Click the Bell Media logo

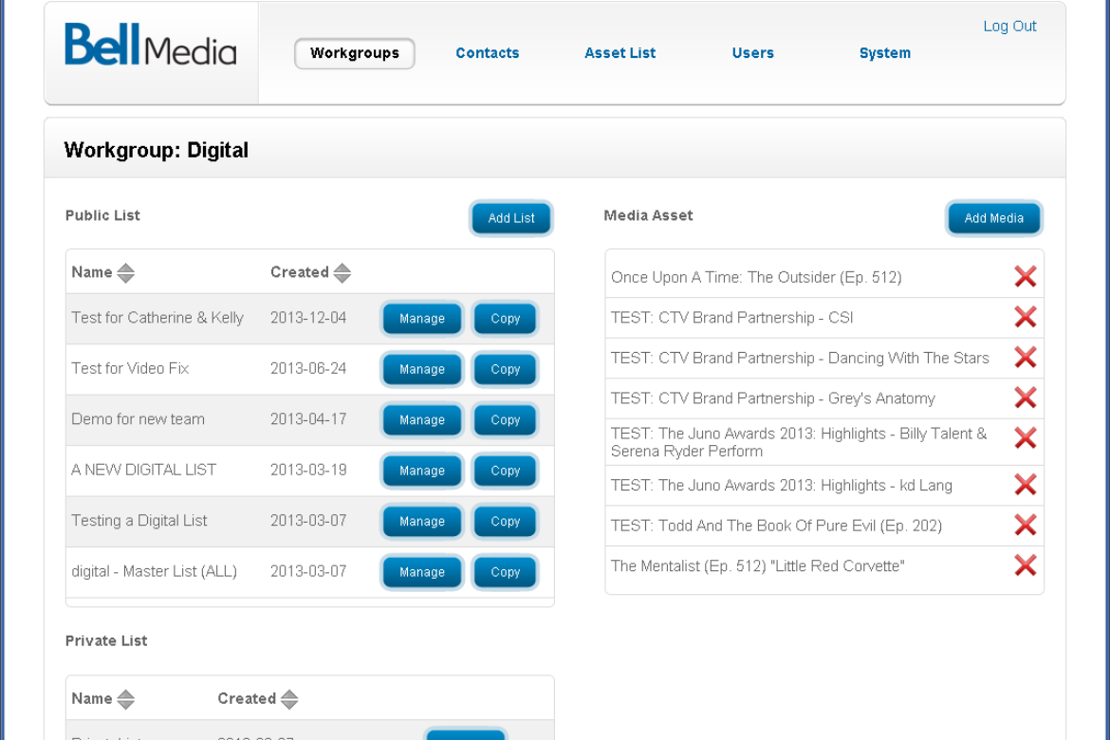(x=150, y=45)
